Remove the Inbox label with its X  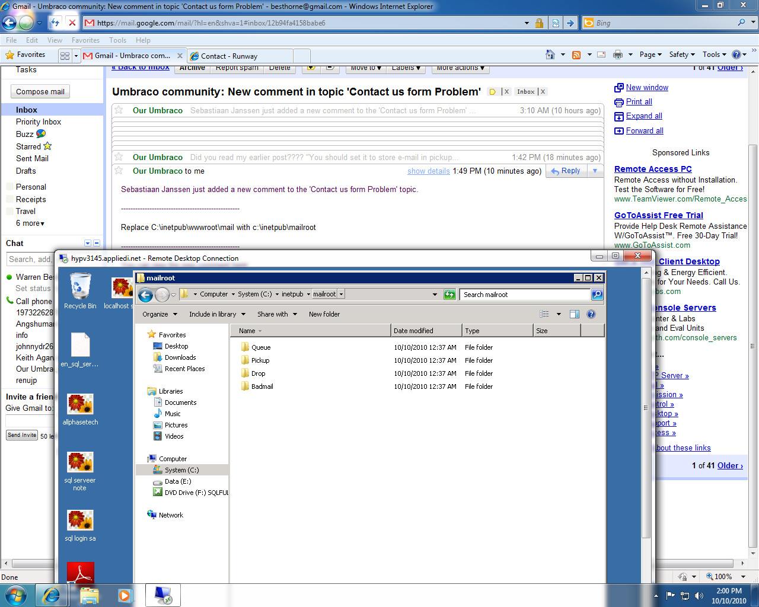point(543,92)
